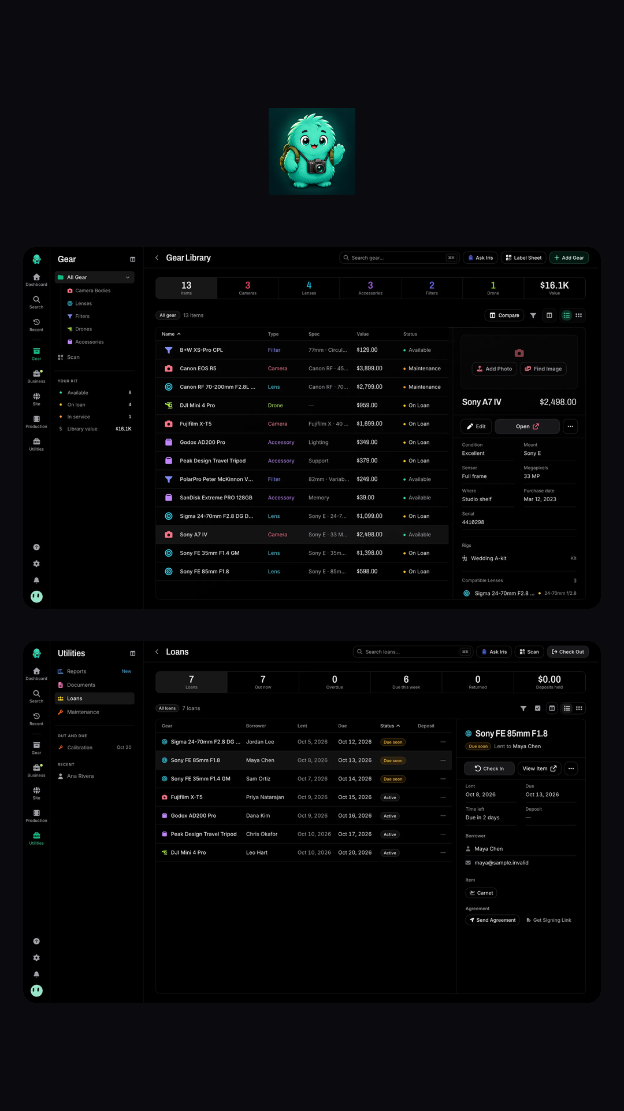Viewport: 624px width, 1111px height.
Task: Go back using arrow beside Gear Library title
Action: pos(157,257)
